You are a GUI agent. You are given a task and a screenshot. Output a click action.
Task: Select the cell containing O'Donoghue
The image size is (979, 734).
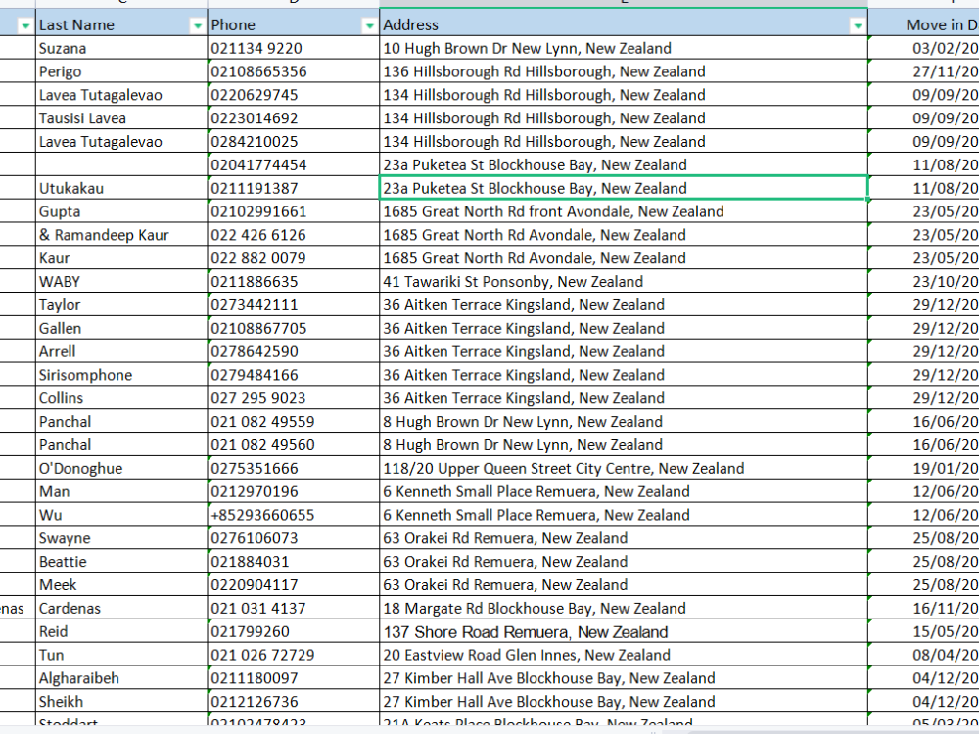pyautogui.click(x=121, y=468)
